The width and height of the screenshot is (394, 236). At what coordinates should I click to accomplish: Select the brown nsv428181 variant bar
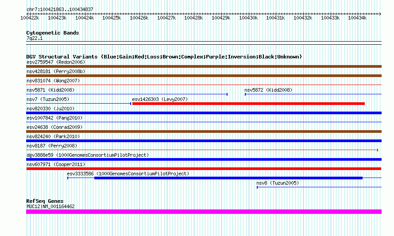coord(204,76)
